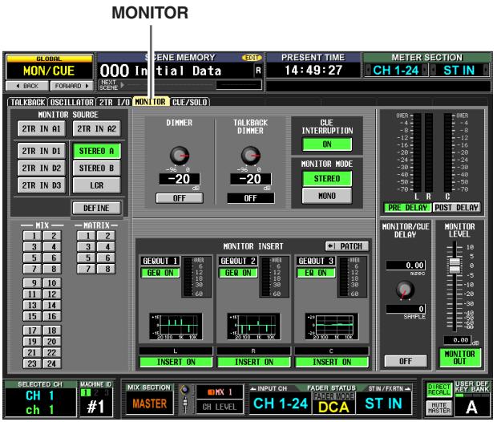Select 2TR IN D3 monitor source
The height and width of the screenshot is (422, 497).
coord(42,185)
